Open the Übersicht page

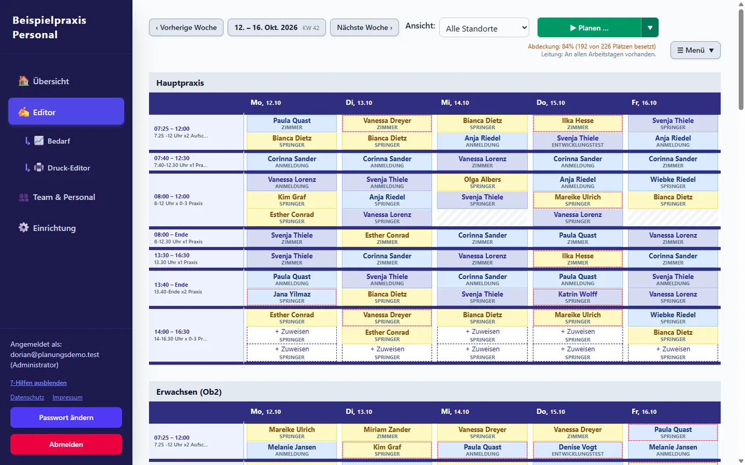(x=66, y=81)
